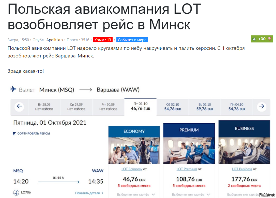Viewport: 276px width, 198px height.
Task: Select the Вт 28.09 date tab
Action: pos(44,107)
